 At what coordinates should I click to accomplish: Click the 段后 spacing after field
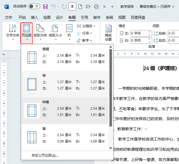(173, 41)
